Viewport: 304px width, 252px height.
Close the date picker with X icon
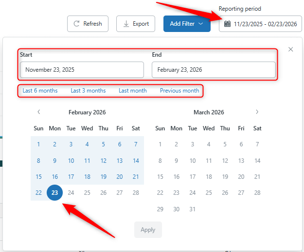coord(291,49)
